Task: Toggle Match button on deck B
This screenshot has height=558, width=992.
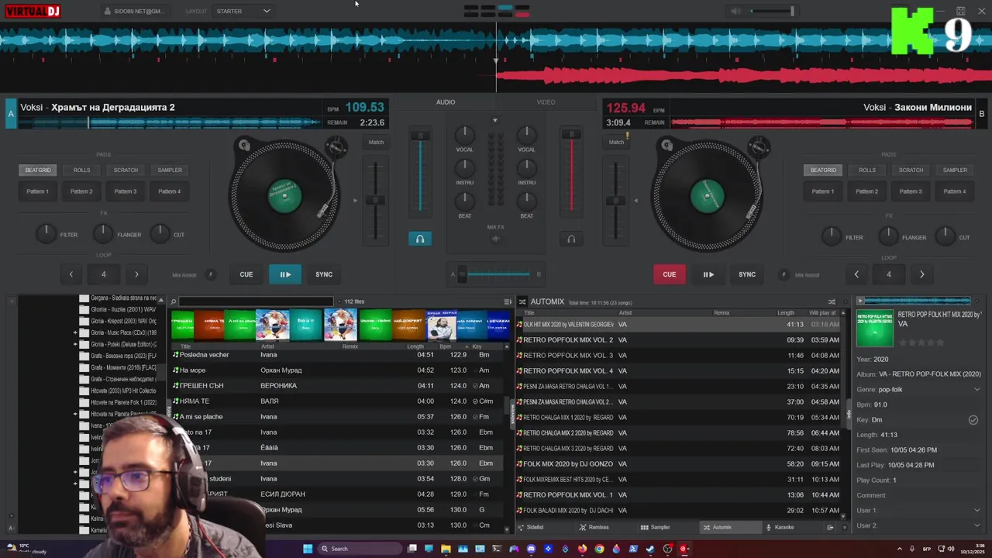Action: pos(616,142)
